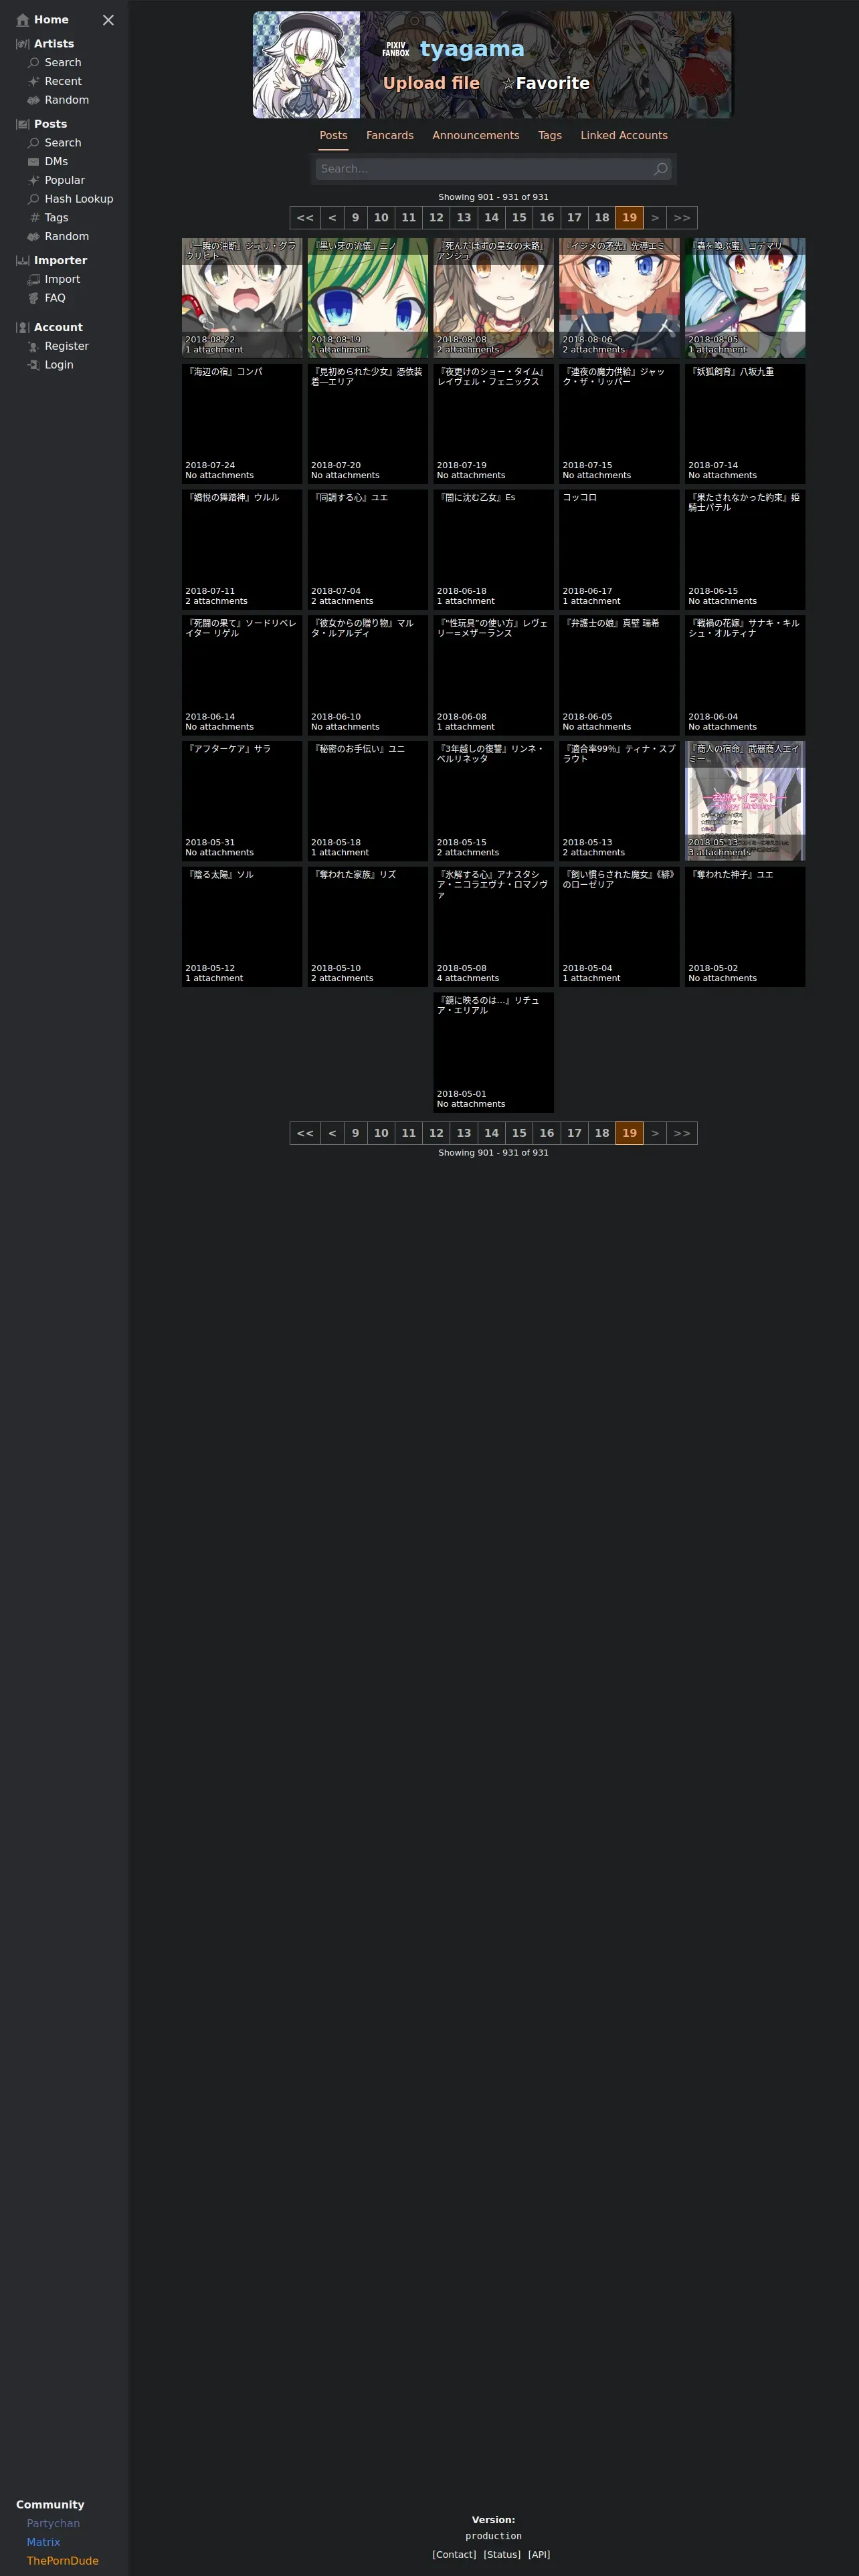Click the [API] footer link

(x=539, y=2555)
